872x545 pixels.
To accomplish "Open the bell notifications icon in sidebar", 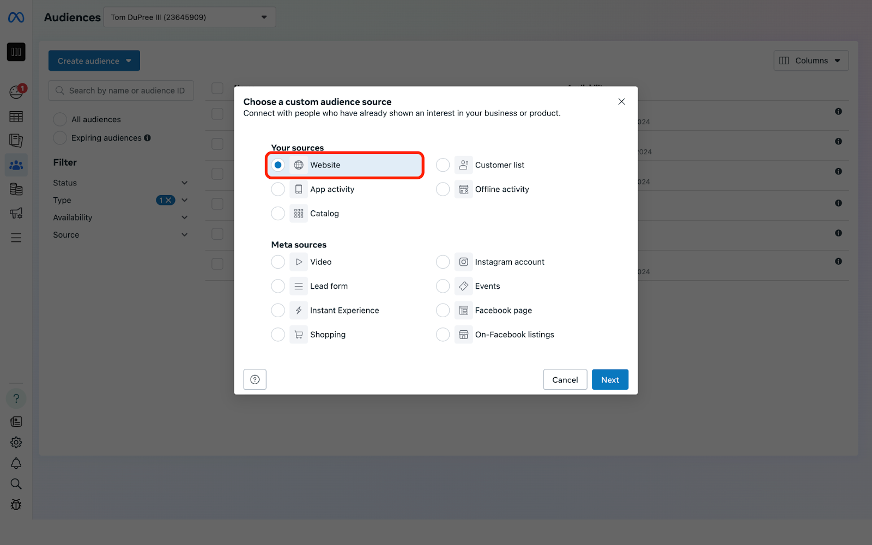I will pos(16,463).
